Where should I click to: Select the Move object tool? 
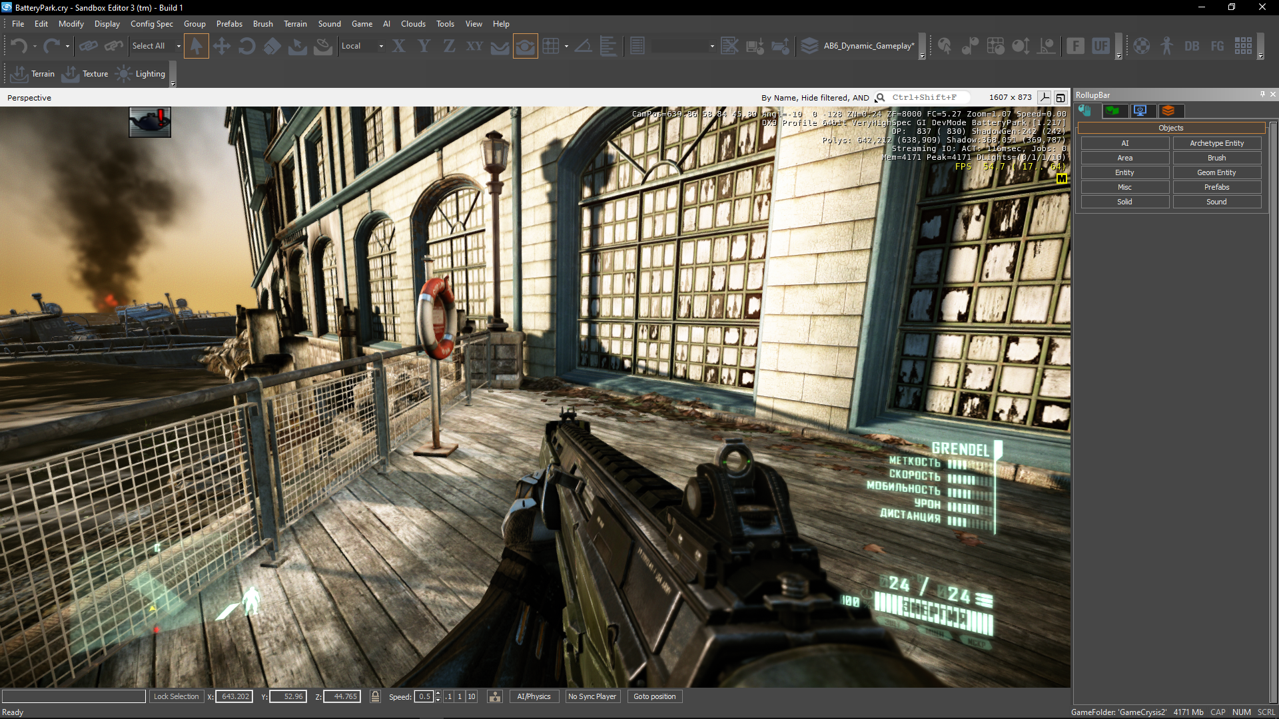click(222, 46)
